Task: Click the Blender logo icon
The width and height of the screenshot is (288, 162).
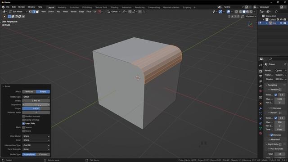Action: coord(3,7)
